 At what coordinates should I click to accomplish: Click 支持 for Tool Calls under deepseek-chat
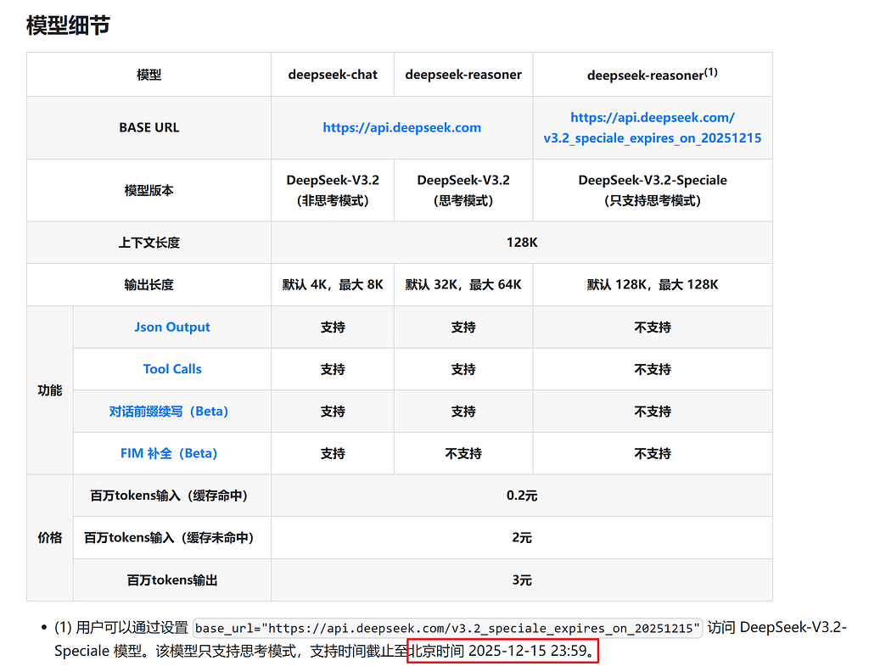pos(333,369)
